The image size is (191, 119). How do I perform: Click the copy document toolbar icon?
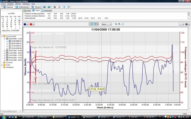pyautogui.click(x=55, y=7)
